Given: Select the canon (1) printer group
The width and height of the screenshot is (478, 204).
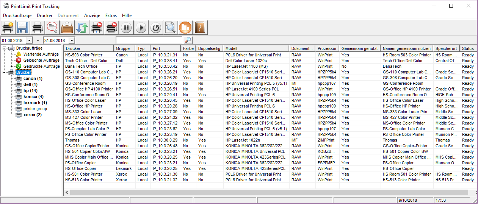Looking at the screenshot, I should [x=33, y=79].
